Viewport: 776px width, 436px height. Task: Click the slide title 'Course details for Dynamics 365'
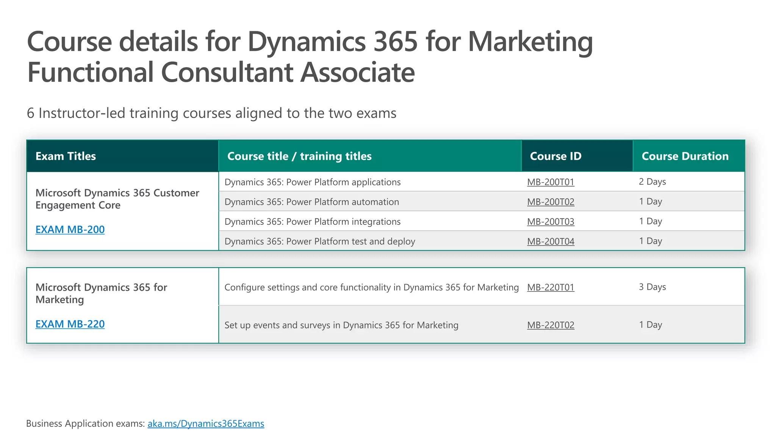pyautogui.click(x=310, y=57)
